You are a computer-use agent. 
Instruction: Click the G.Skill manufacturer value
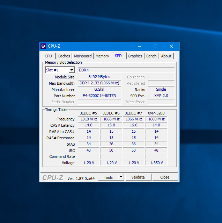pos(99,89)
